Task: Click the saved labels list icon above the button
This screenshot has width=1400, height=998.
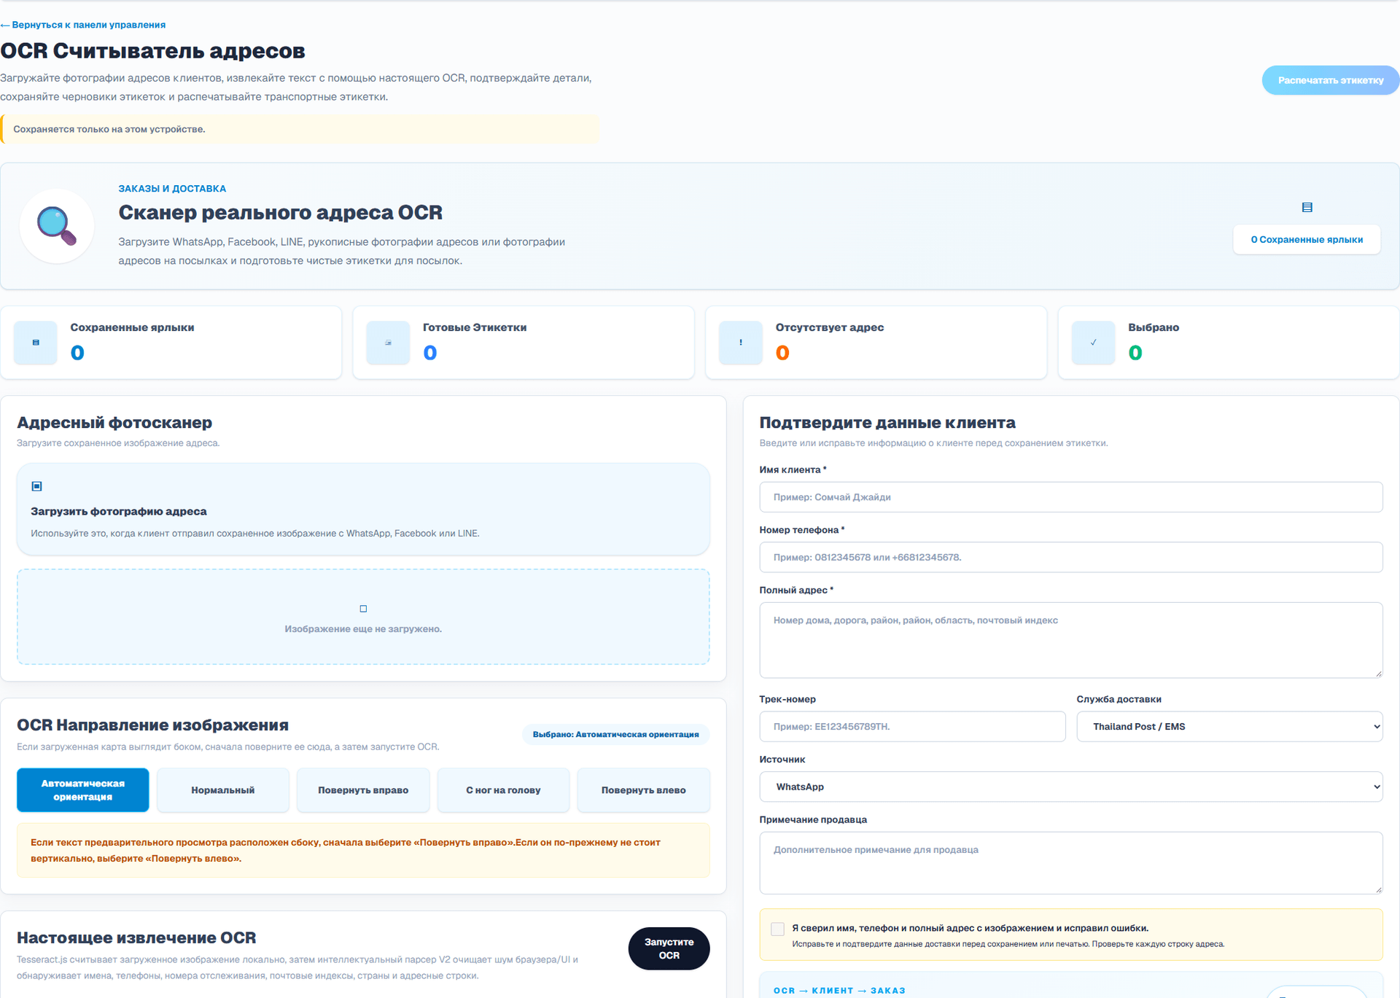Action: tap(1307, 208)
